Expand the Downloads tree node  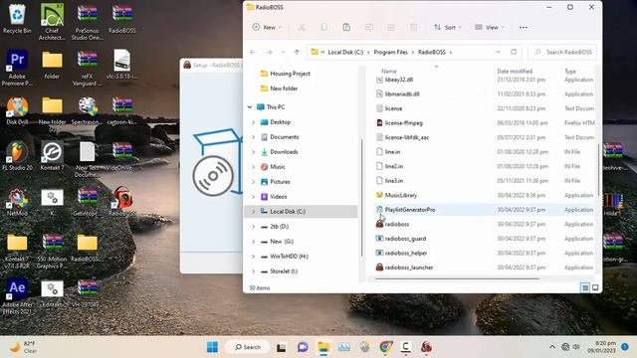(x=253, y=152)
